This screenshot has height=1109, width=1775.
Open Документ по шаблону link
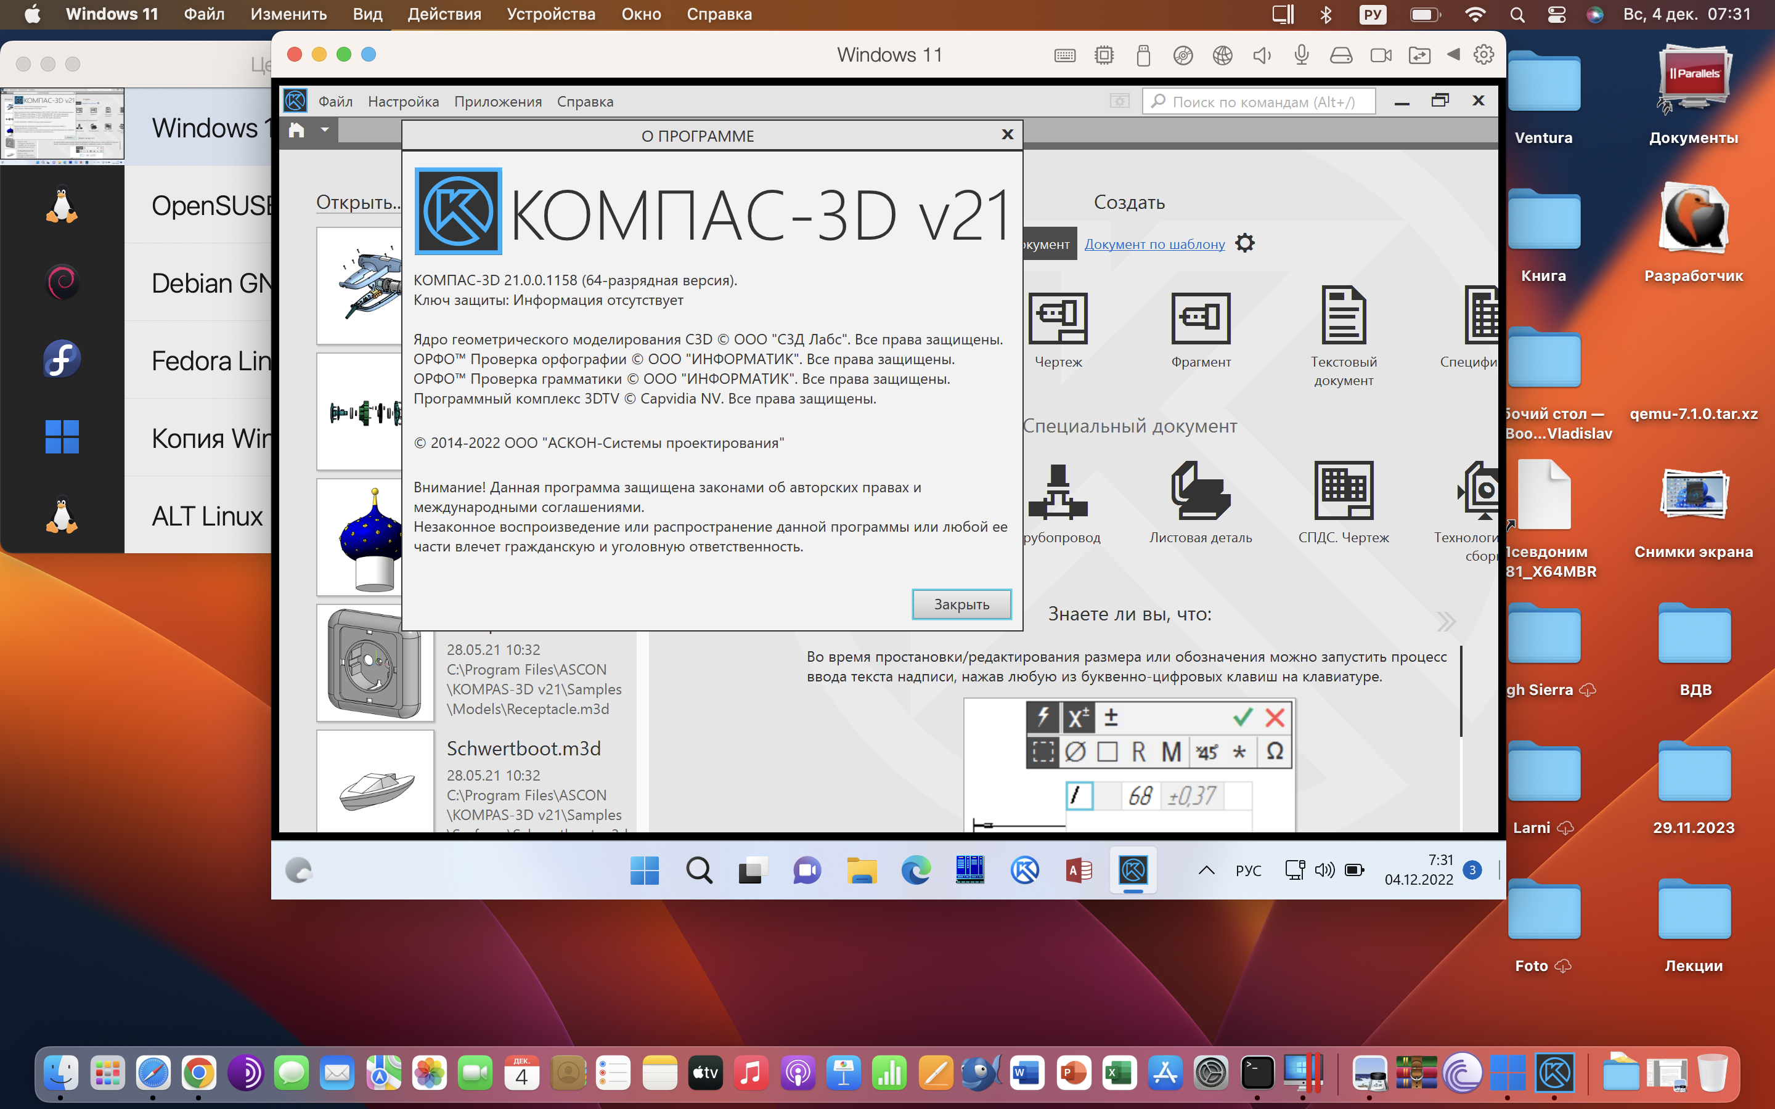click(x=1154, y=244)
